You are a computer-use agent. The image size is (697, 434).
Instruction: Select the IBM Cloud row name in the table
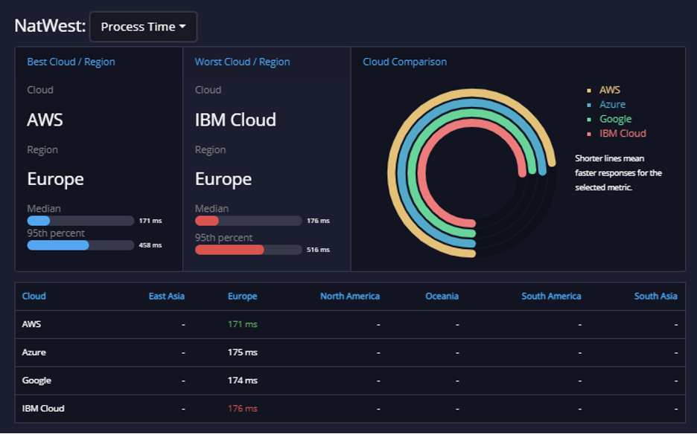[43, 408]
